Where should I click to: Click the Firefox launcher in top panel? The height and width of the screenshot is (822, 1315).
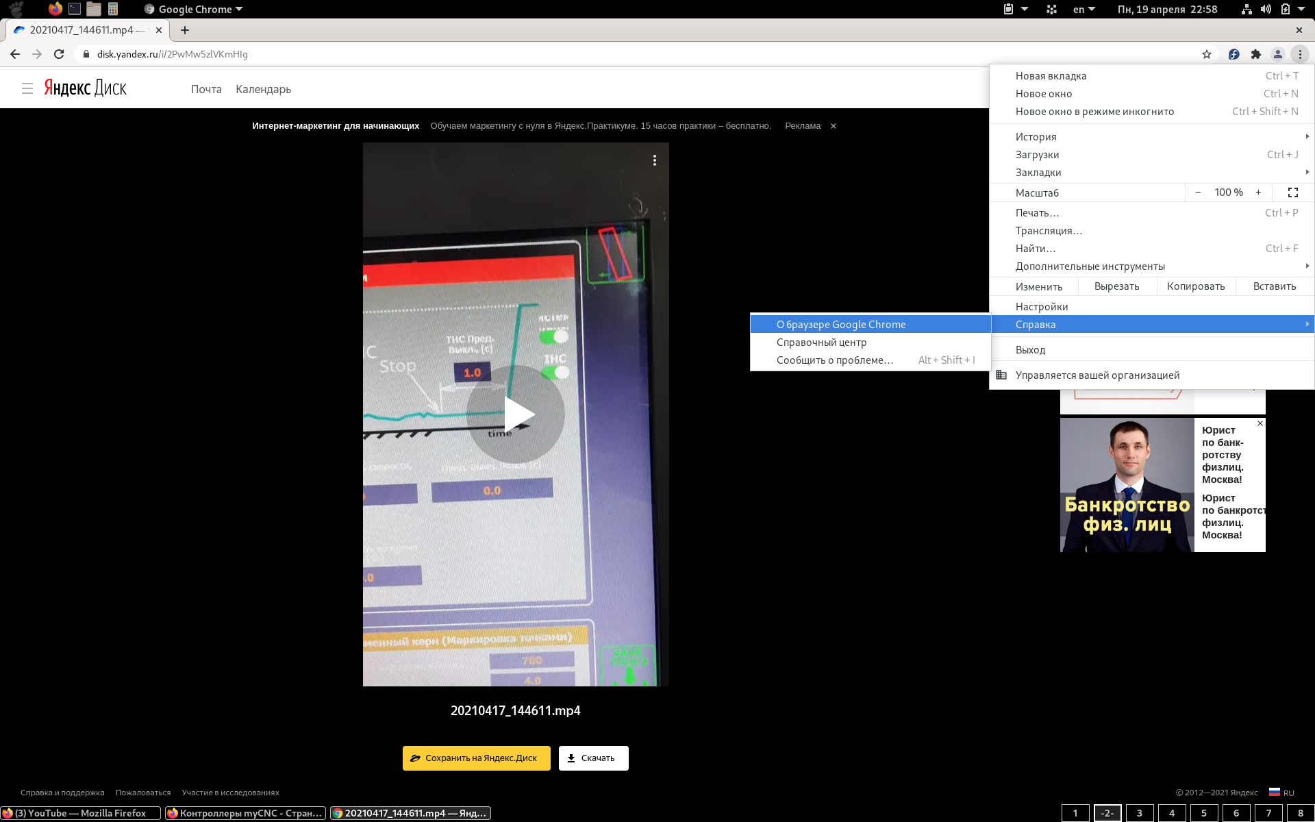(x=55, y=9)
